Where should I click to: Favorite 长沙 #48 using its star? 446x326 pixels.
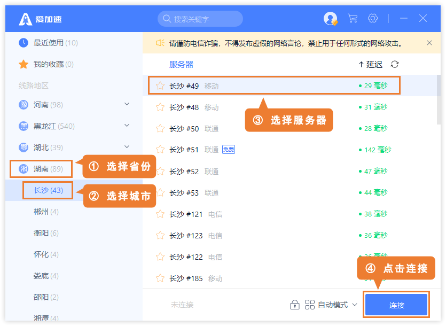(x=160, y=107)
